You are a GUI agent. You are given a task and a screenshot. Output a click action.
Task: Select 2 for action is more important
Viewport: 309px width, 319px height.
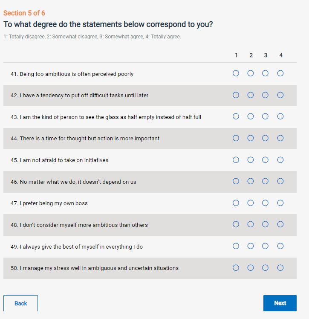tap(251, 138)
